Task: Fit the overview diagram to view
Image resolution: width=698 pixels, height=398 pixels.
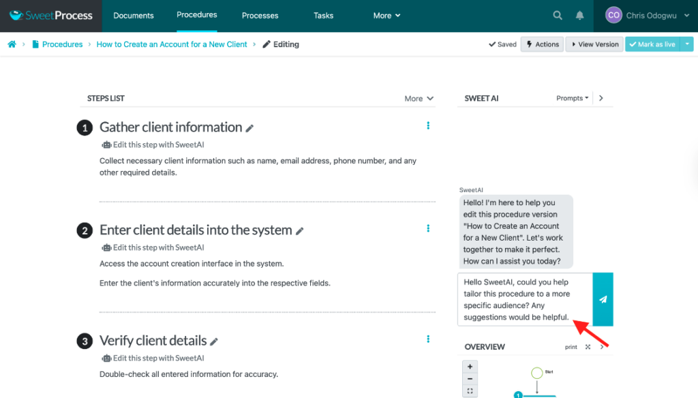Action: pyautogui.click(x=470, y=391)
